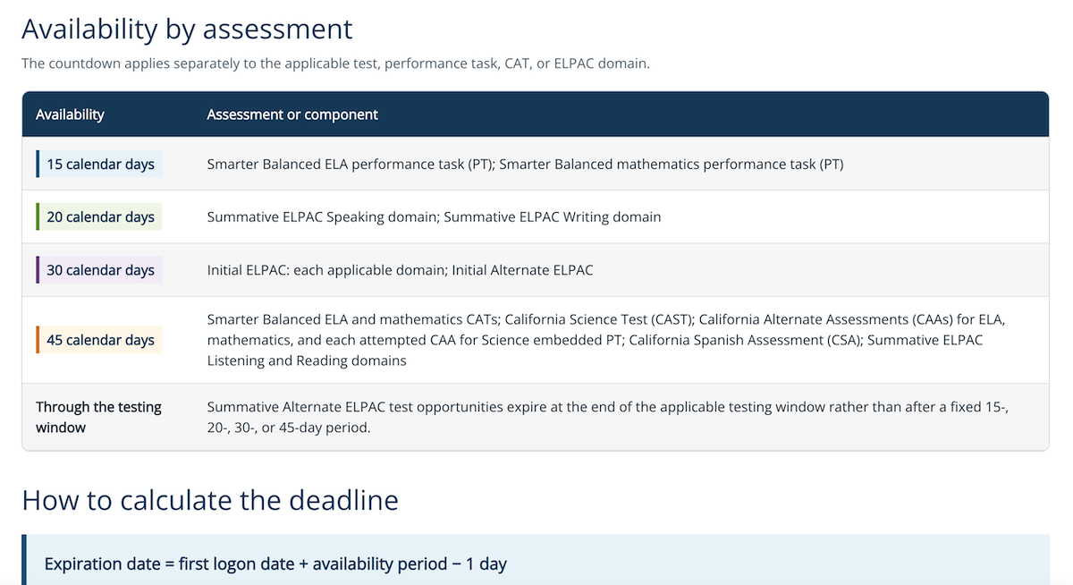1073x585 pixels.
Task: Select the '45 calendar days' badge
Action: pyautogui.click(x=99, y=340)
